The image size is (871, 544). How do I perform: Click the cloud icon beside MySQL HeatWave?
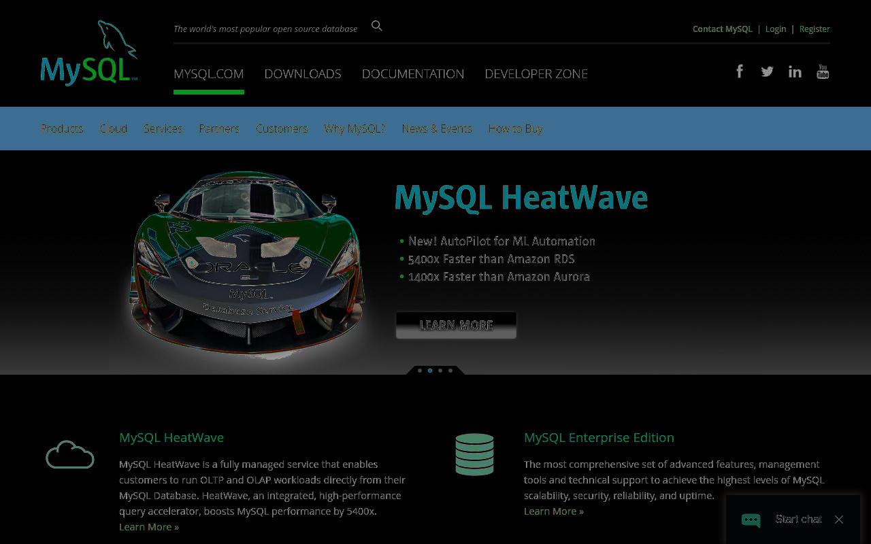pyautogui.click(x=70, y=454)
